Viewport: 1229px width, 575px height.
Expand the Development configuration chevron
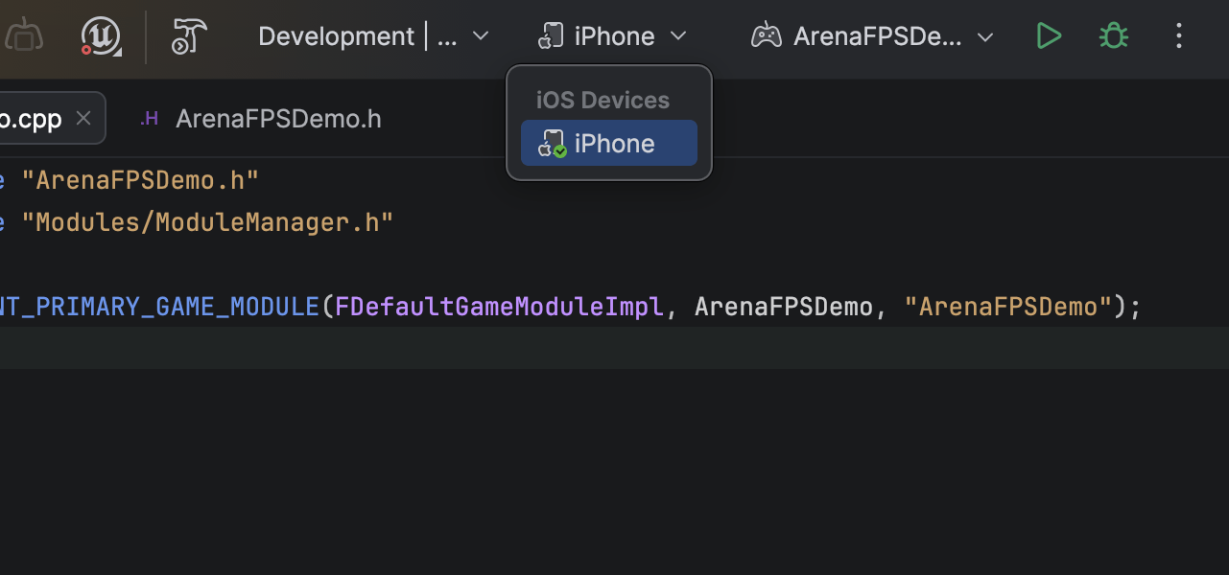tap(481, 36)
